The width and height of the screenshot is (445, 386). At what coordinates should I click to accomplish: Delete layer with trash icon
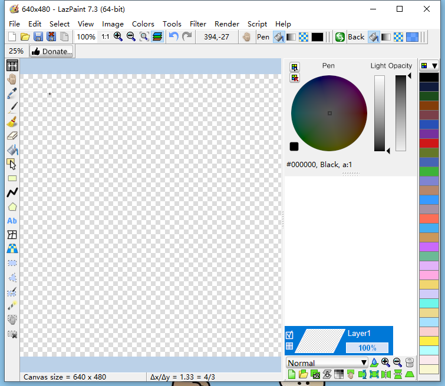click(x=410, y=362)
